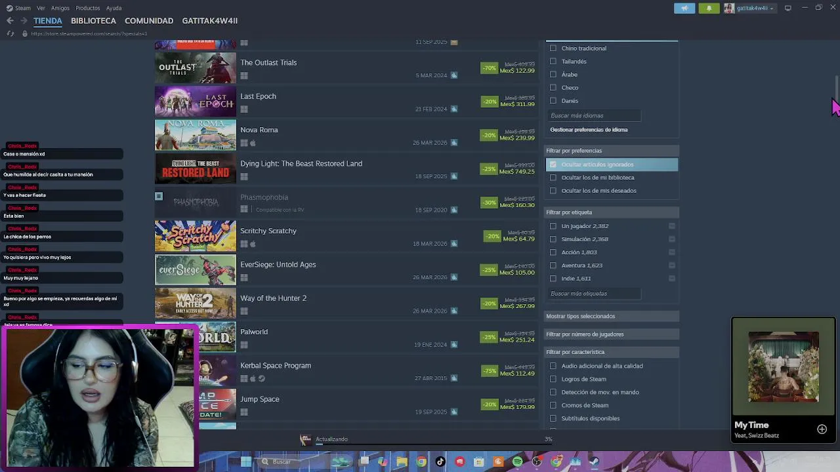Open the Steam icon in the taskbar
The image size is (840, 472).
coord(594,462)
